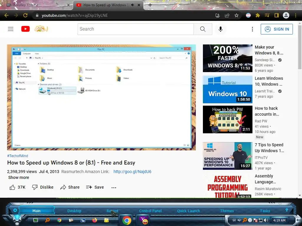302x226 pixels.
Task: Go to YouTube home via logo
Action: [25, 29]
